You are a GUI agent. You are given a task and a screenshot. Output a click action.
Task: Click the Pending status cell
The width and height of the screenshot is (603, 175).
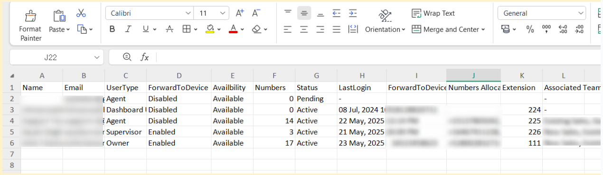[316, 99]
